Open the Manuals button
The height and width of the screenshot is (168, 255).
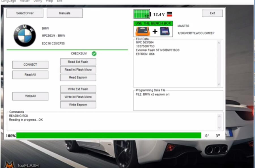tap(65, 13)
